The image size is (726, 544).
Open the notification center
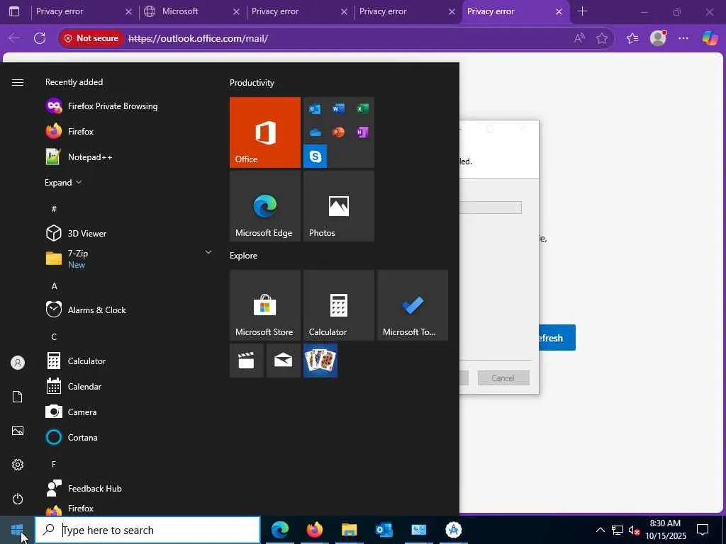703,530
